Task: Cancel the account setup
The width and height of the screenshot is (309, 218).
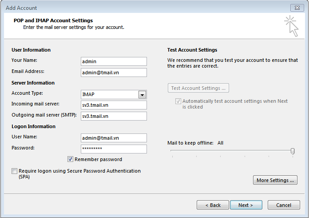Action: 283,205
